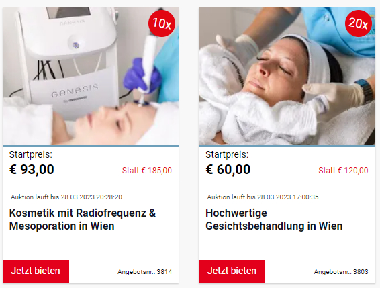Image resolution: width=380 pixels, height=288 pixels.
Task: Click the GENESIS logo on the device
Action: pos(75,91)
